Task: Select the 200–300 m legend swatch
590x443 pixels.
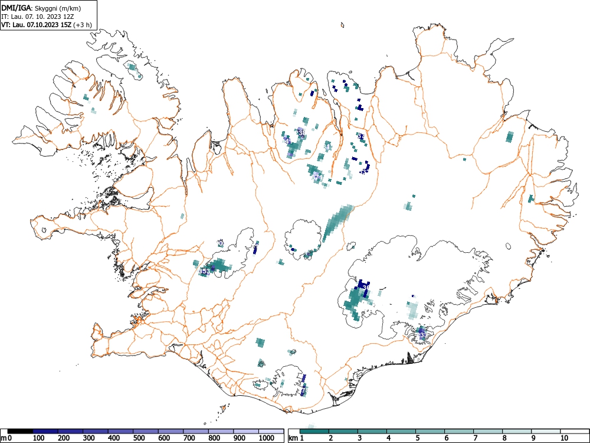Action: point(70,431)
